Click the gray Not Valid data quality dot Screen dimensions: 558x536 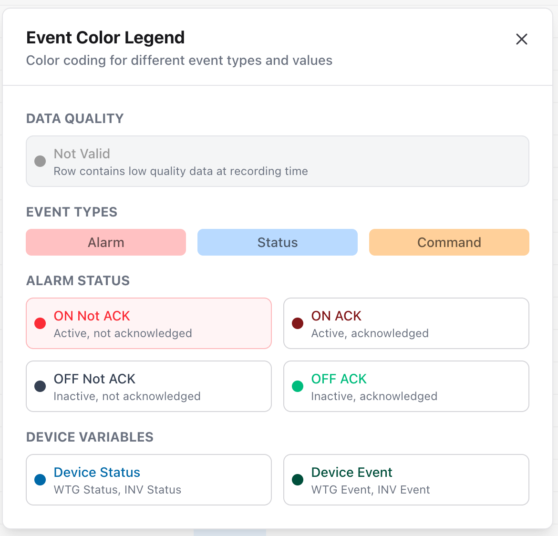point(40,161)
